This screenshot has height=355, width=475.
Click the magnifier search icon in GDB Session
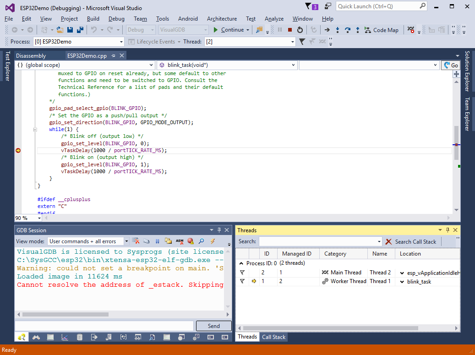pos(201,241)
